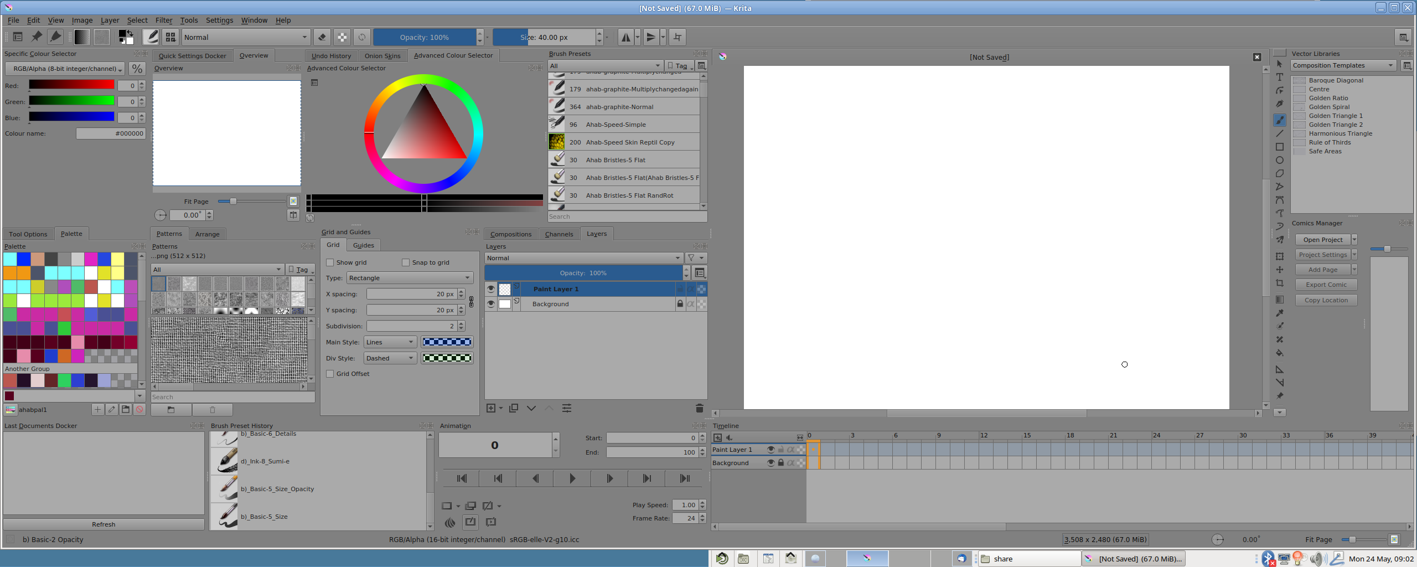Viewport: 1417px width, 567px height.
Task: Select the Line tool in toolbox
Action: pyautogui.click(x=1279, y=133)
